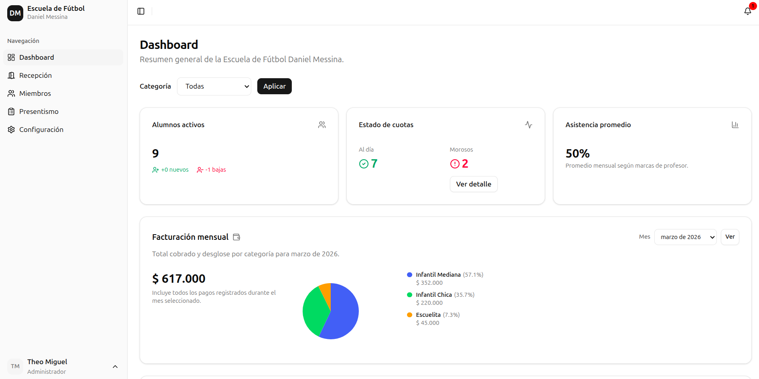The image size is (759, 379).
Task: Click the calendar icon next to Facturación mensual
Action: coord(236,237)
